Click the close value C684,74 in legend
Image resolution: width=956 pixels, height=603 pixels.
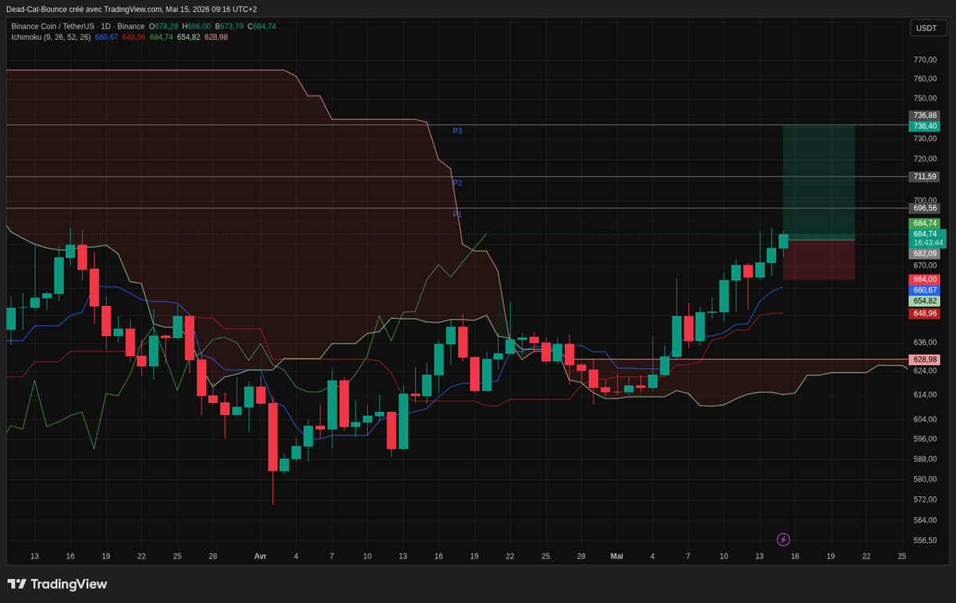coord(262,26)
